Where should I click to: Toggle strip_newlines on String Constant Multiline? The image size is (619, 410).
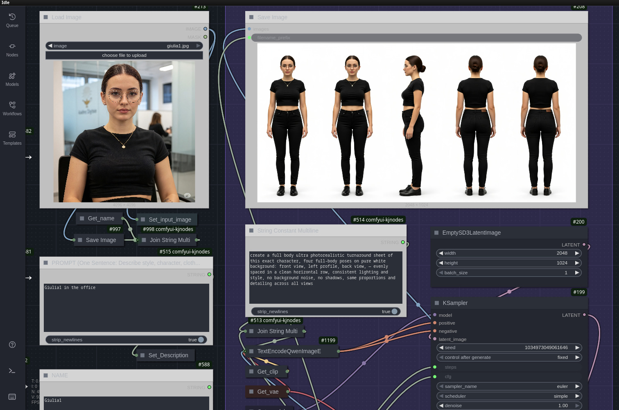click(x=394, y=311)
